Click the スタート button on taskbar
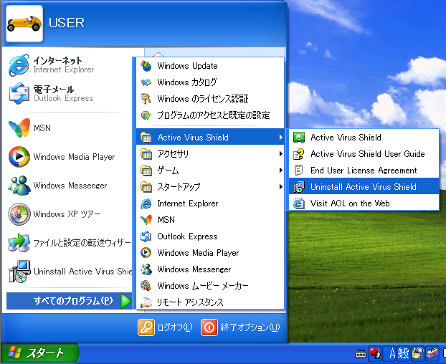Screen dimensions: 446x364 point(39,353)
